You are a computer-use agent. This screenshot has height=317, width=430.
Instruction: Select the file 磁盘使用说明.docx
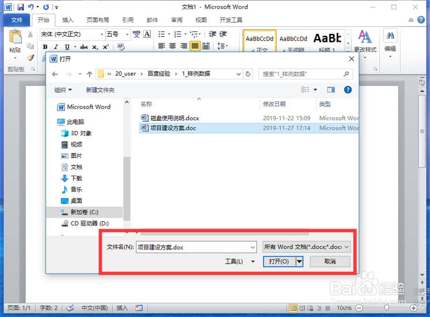(x=173, y=118)
